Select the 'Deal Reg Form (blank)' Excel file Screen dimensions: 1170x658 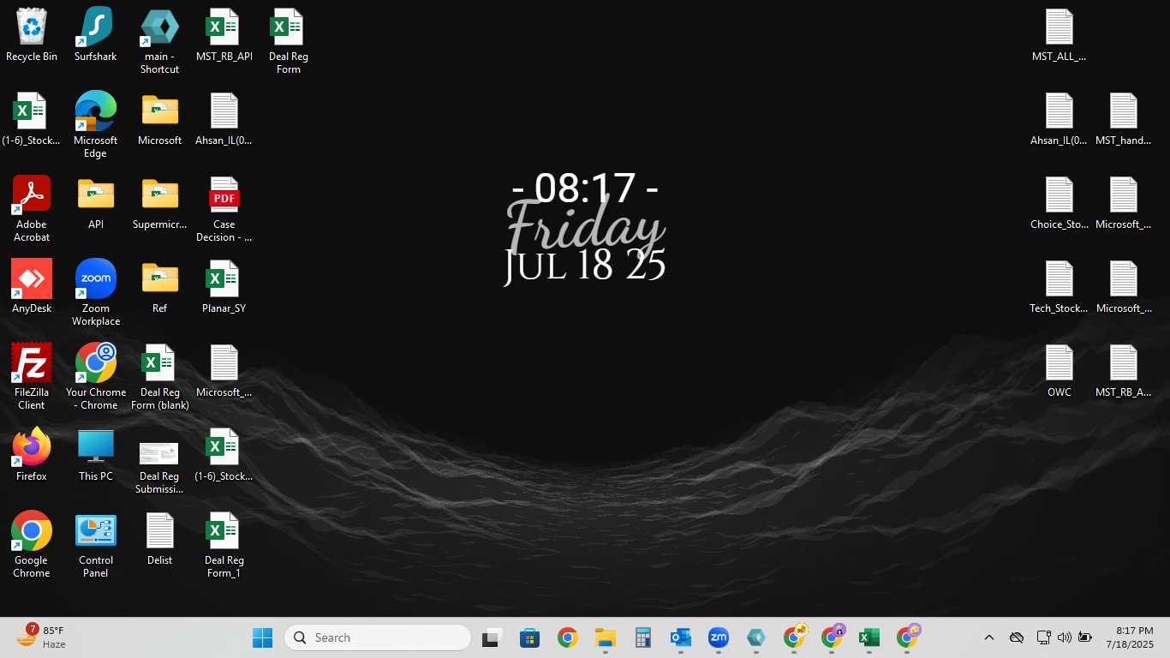tap(160, 377)
